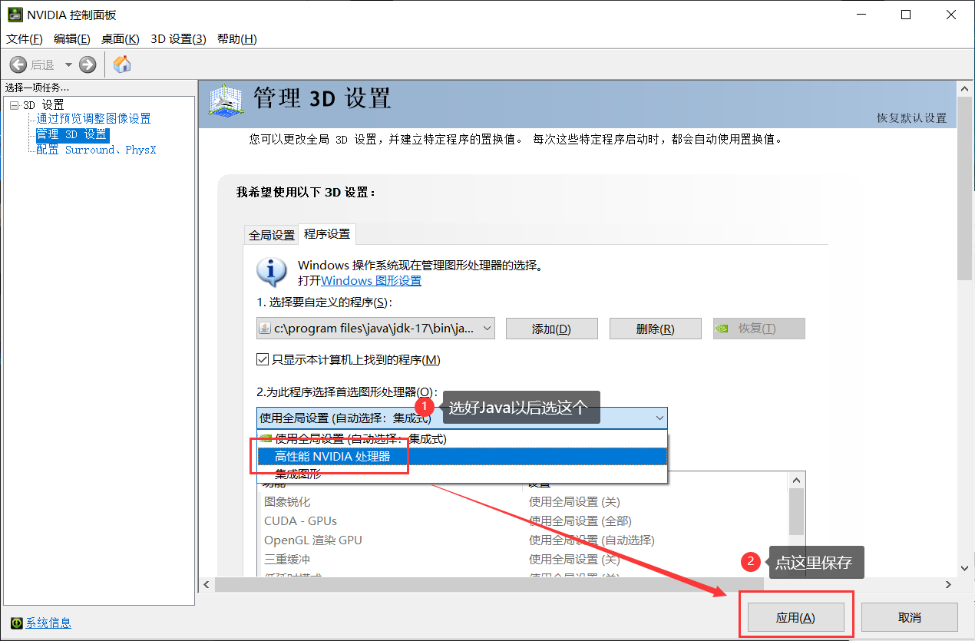Click 使用全局设置 (自动选择) value cell

tap(591, 540)
